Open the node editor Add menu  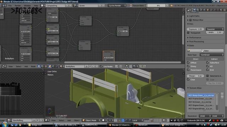(26, 66)
